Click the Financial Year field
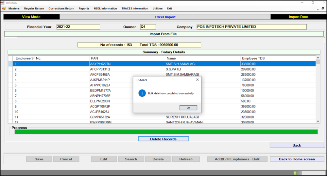The width and height of the screenshot is (327, 176). [x=78, y=27]
